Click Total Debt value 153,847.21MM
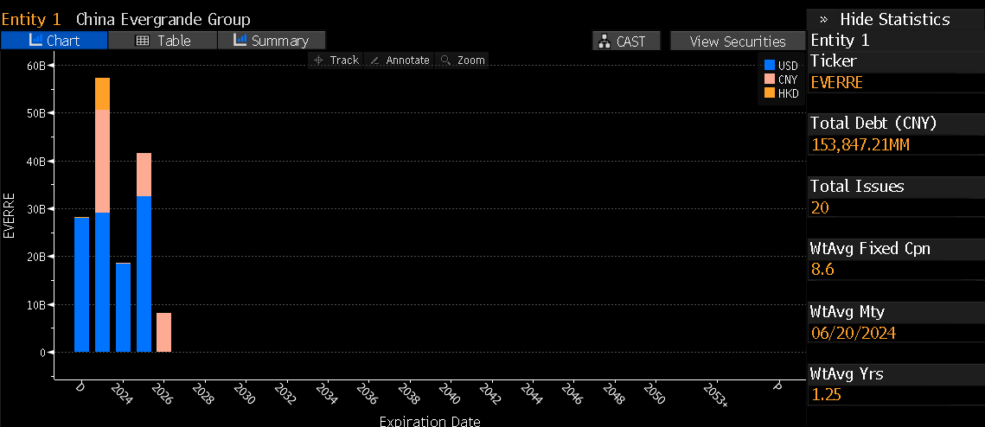Image resolution: width=985 pixels, height=427 pixels. [x=860, y=145]
